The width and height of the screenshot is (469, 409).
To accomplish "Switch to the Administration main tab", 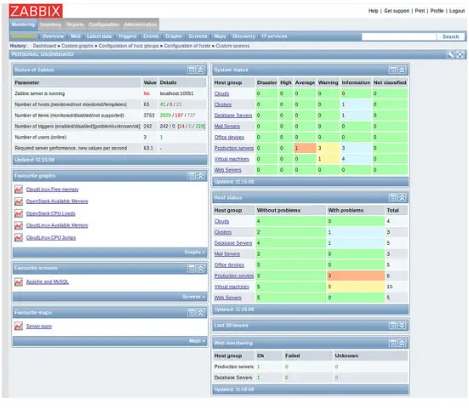I will 140,25.
